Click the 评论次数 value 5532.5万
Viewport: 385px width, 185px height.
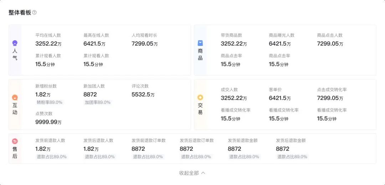(143, 95)
